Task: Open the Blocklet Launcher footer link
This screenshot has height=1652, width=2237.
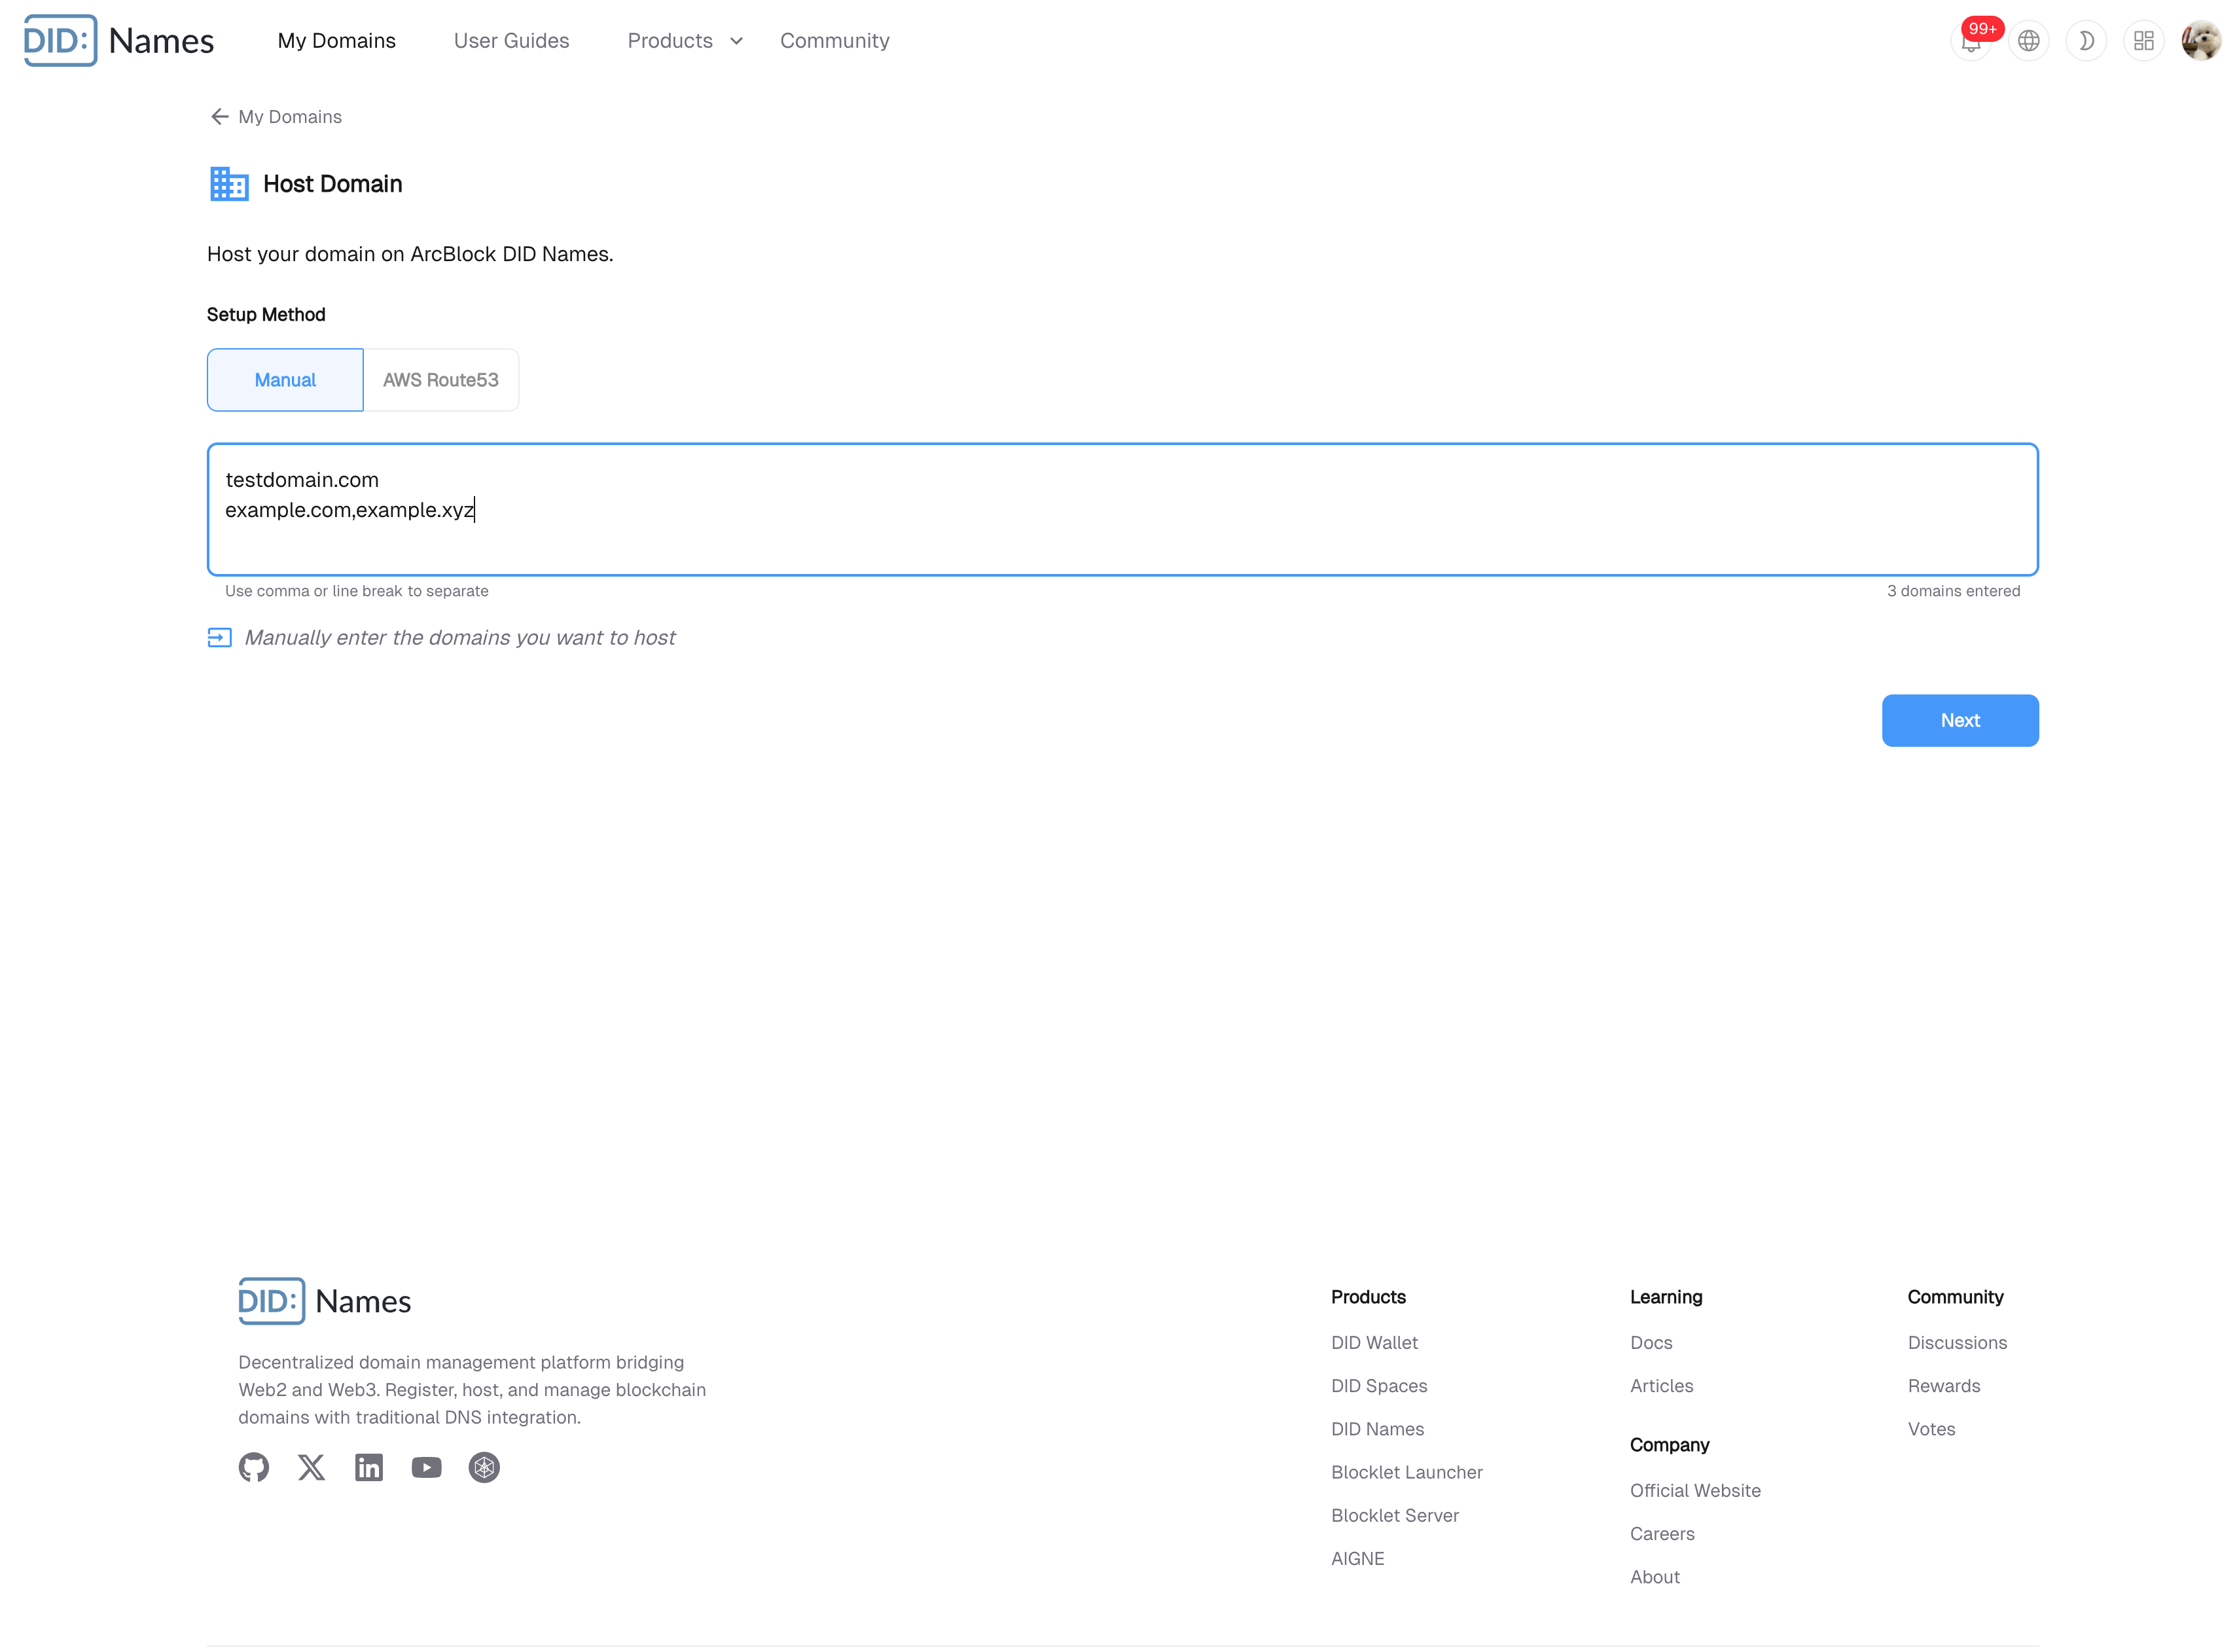Action: pyautogui.click(x=1406, y=1472)
